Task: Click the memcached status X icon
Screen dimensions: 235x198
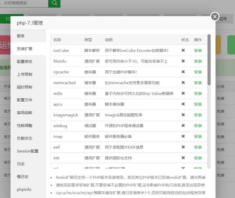Action: pos(183,83)
